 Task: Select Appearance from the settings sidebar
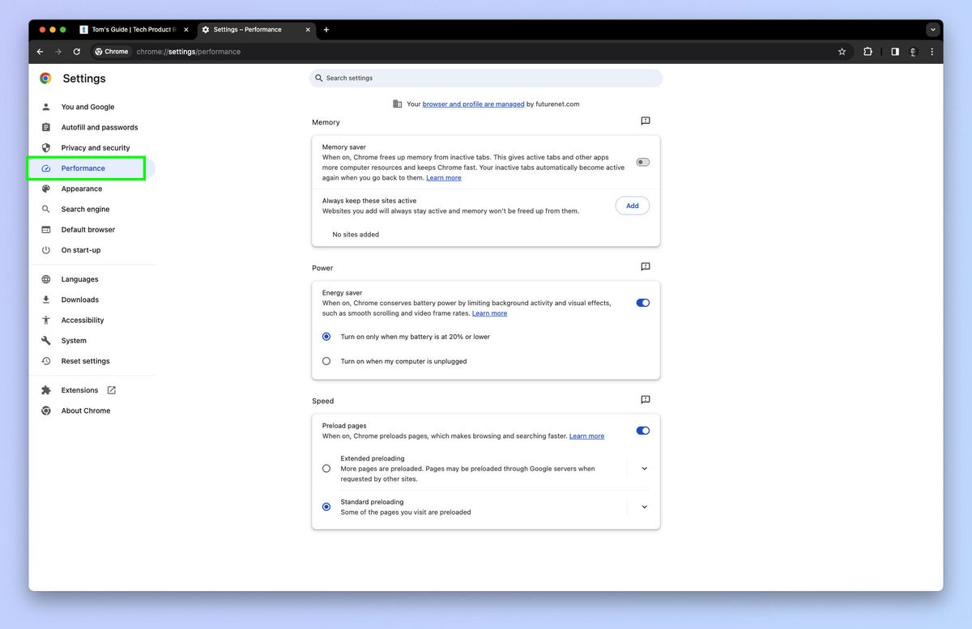point(82,188)
